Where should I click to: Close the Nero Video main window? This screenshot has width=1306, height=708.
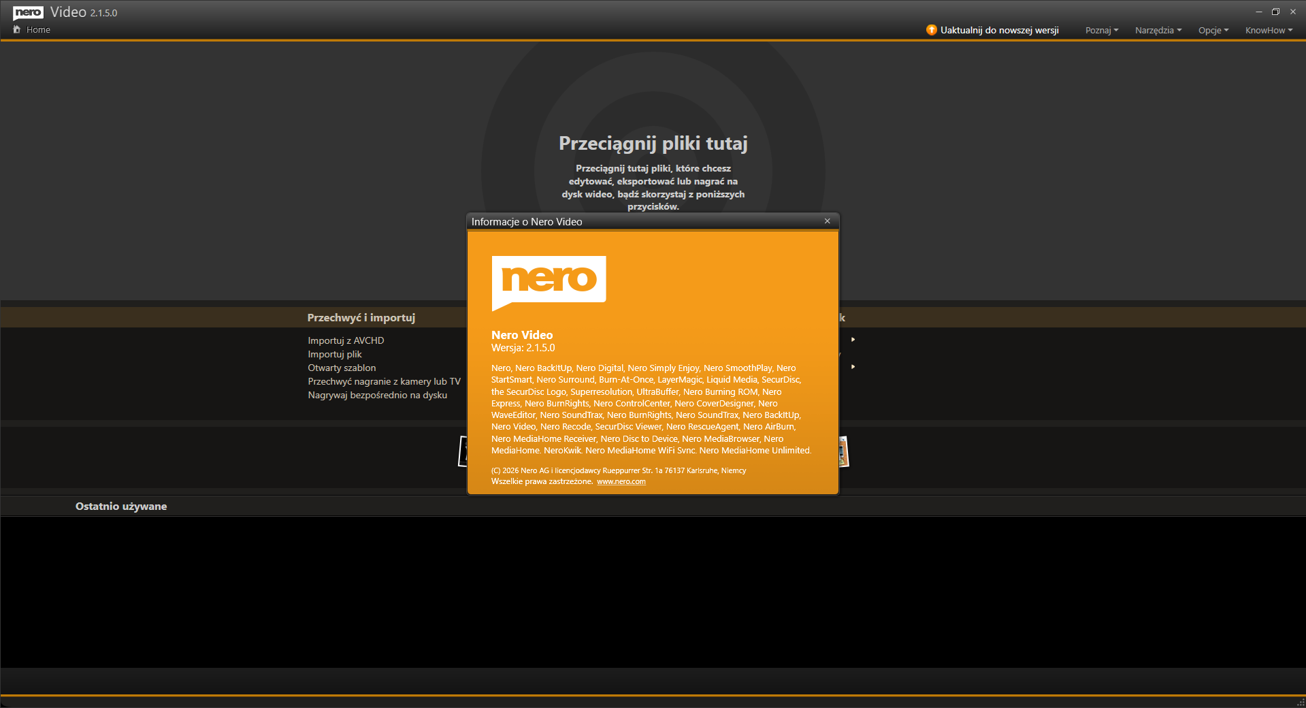(x=1293, y=12)
